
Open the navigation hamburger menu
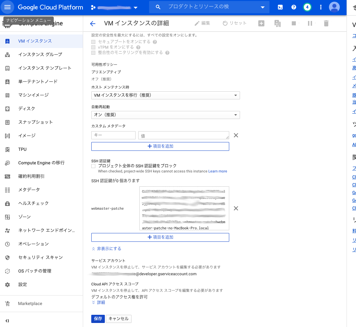pos(7,7)
